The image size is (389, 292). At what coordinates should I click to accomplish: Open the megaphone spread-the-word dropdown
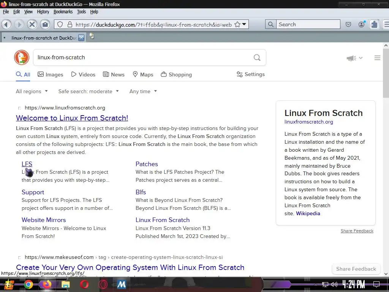tap(354, 58)
